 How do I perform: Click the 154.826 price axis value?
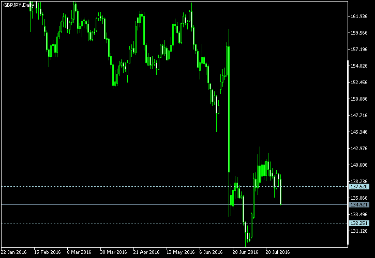tap(359, 66)
